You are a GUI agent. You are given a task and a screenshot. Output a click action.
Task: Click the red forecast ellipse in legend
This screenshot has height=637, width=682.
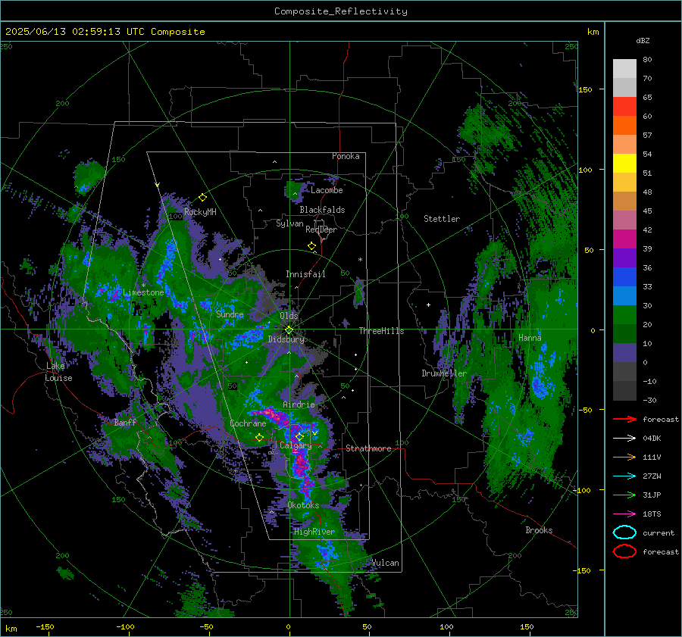624,551
